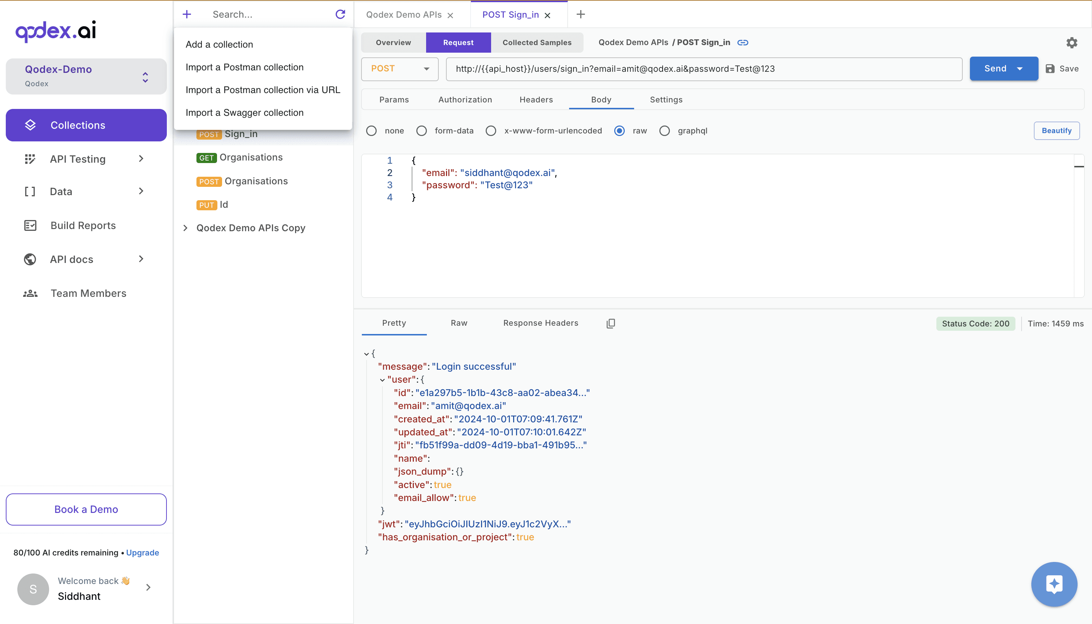Switch to the Response Headers tab

[540, 323]
